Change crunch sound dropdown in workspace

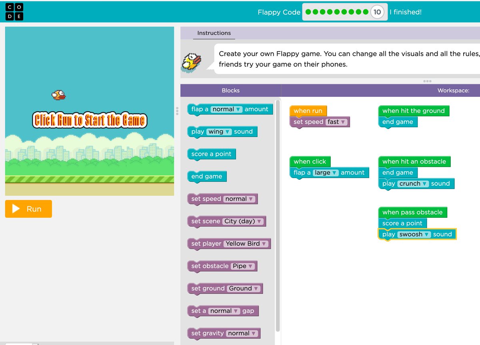pos(414,184)
